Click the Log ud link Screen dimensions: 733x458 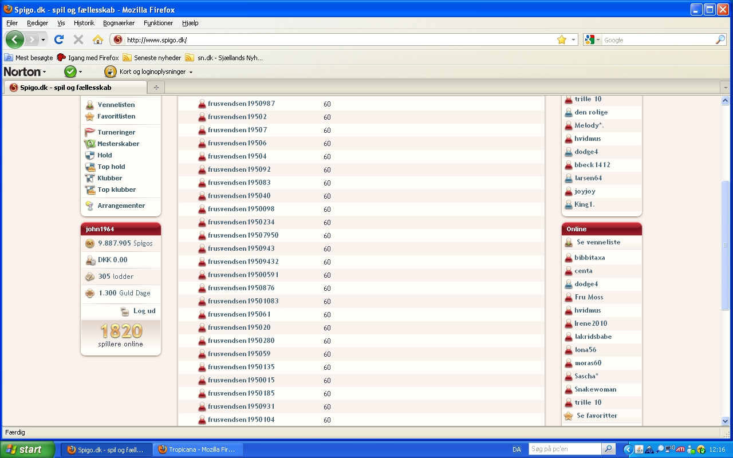point(144,311)
